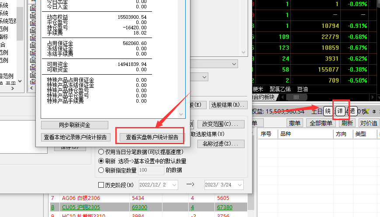Click the 详 details button
The image size is (380, 217).
click(x=340, y=111)
